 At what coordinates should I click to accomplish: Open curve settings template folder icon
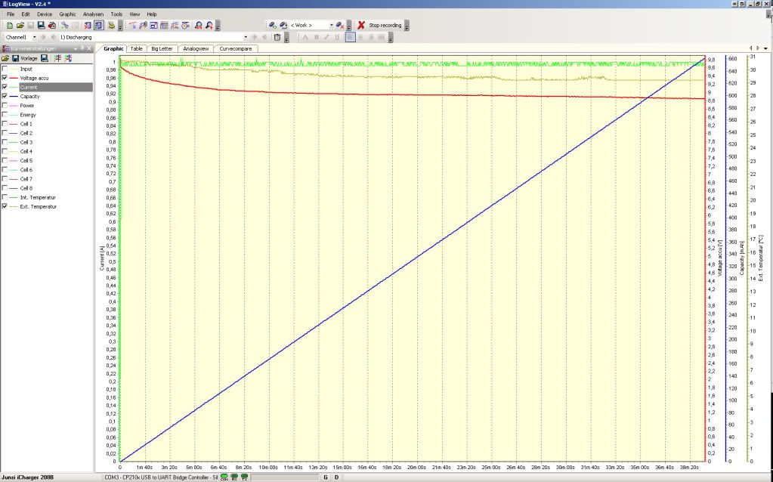[5, 58]
